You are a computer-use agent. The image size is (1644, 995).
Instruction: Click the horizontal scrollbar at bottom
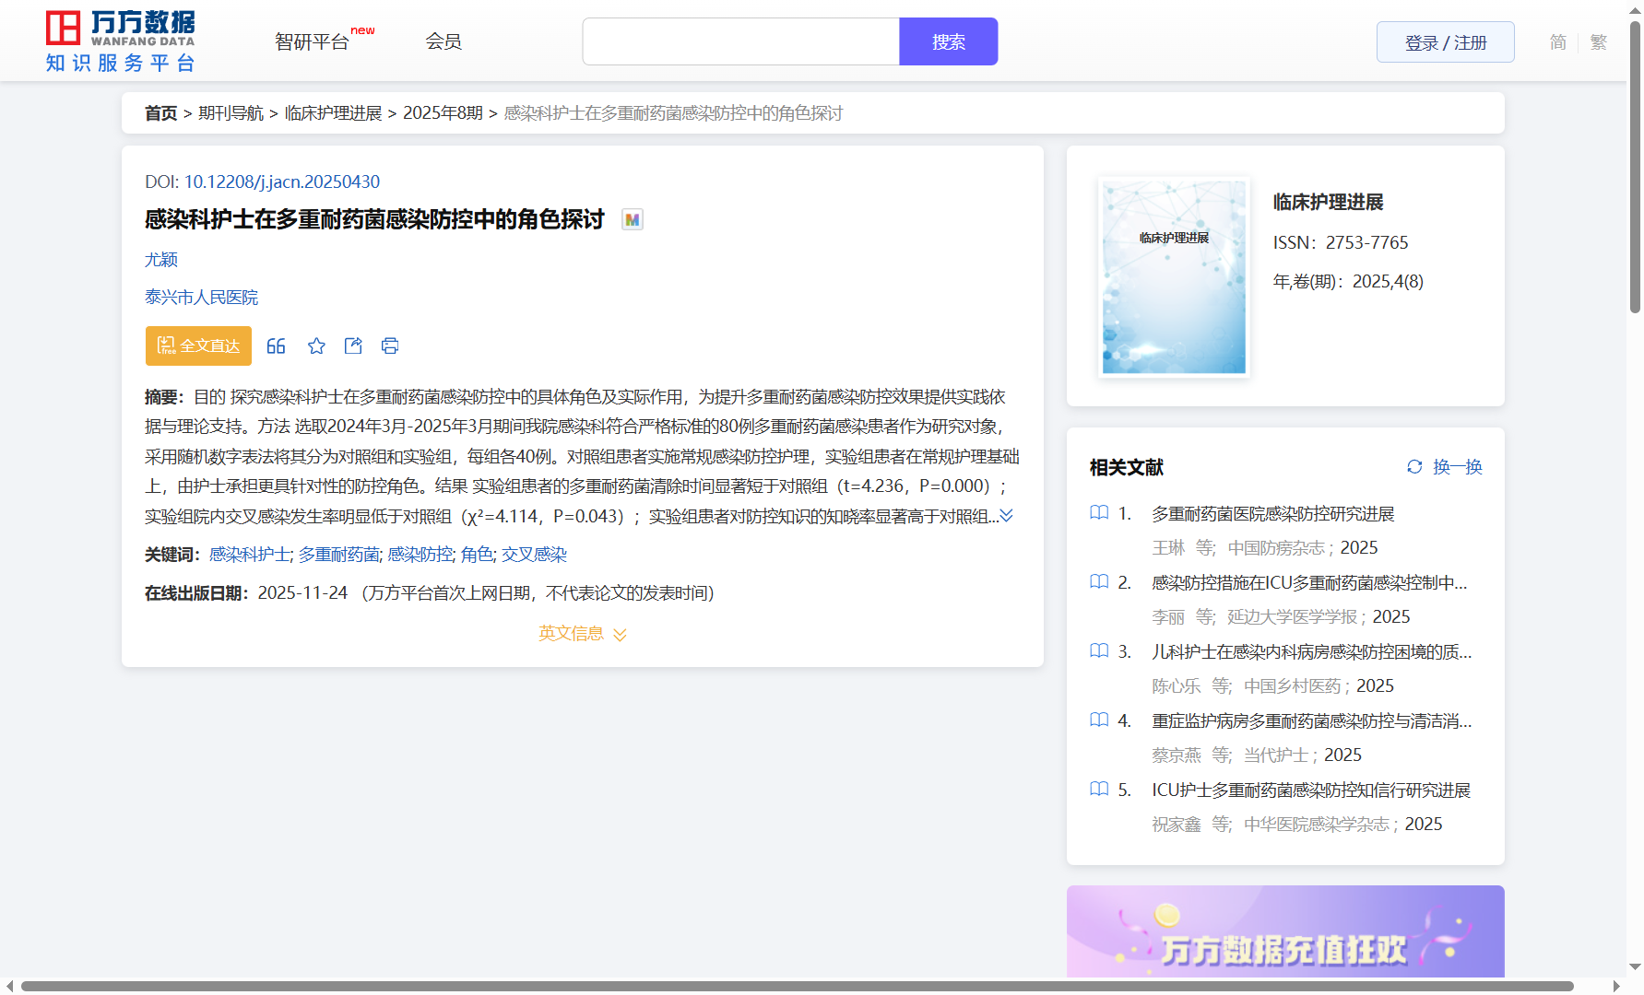pos(797,986)
